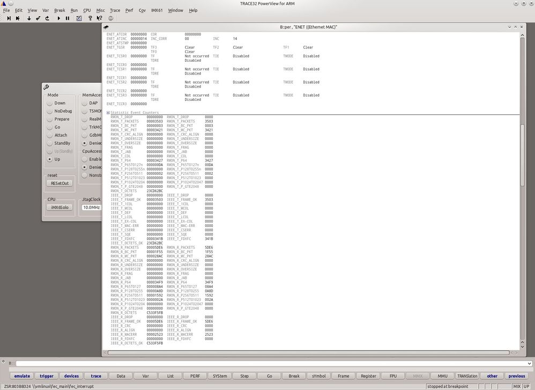The width and height of the screenshot is (535, 390).
Task: Click the iMX6Solo CPU button
Action: tap(60, 207)
